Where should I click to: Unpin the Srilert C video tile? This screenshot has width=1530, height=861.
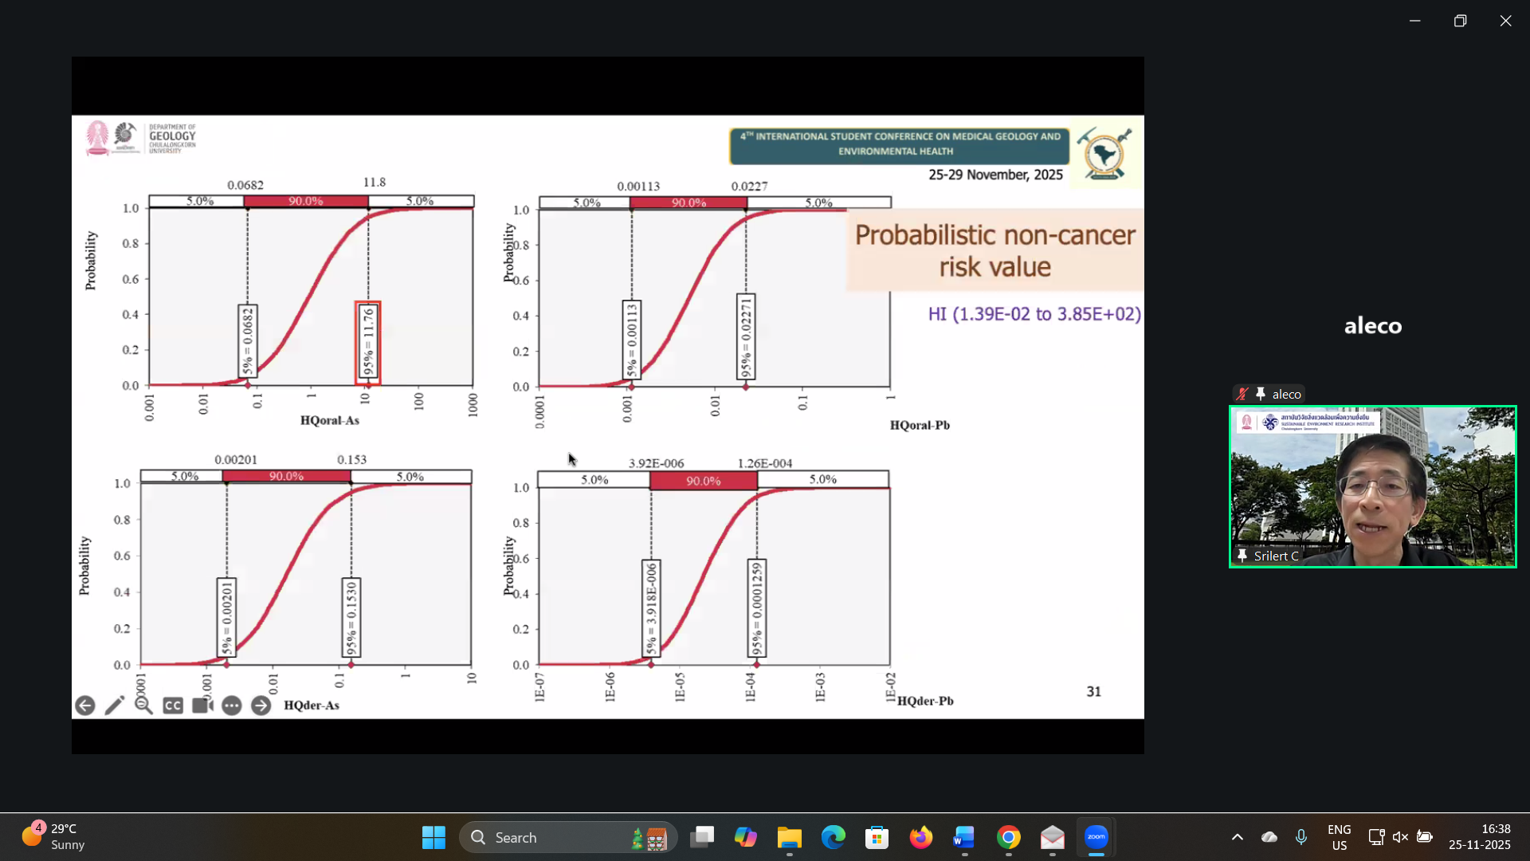pos(1242,556)
